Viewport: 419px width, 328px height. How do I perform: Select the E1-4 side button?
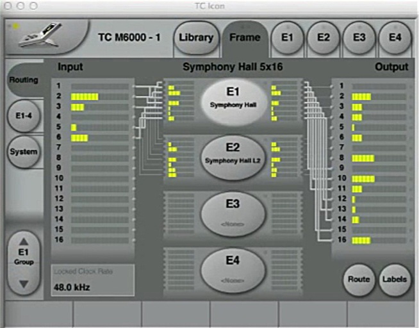(x=24, y=116)
